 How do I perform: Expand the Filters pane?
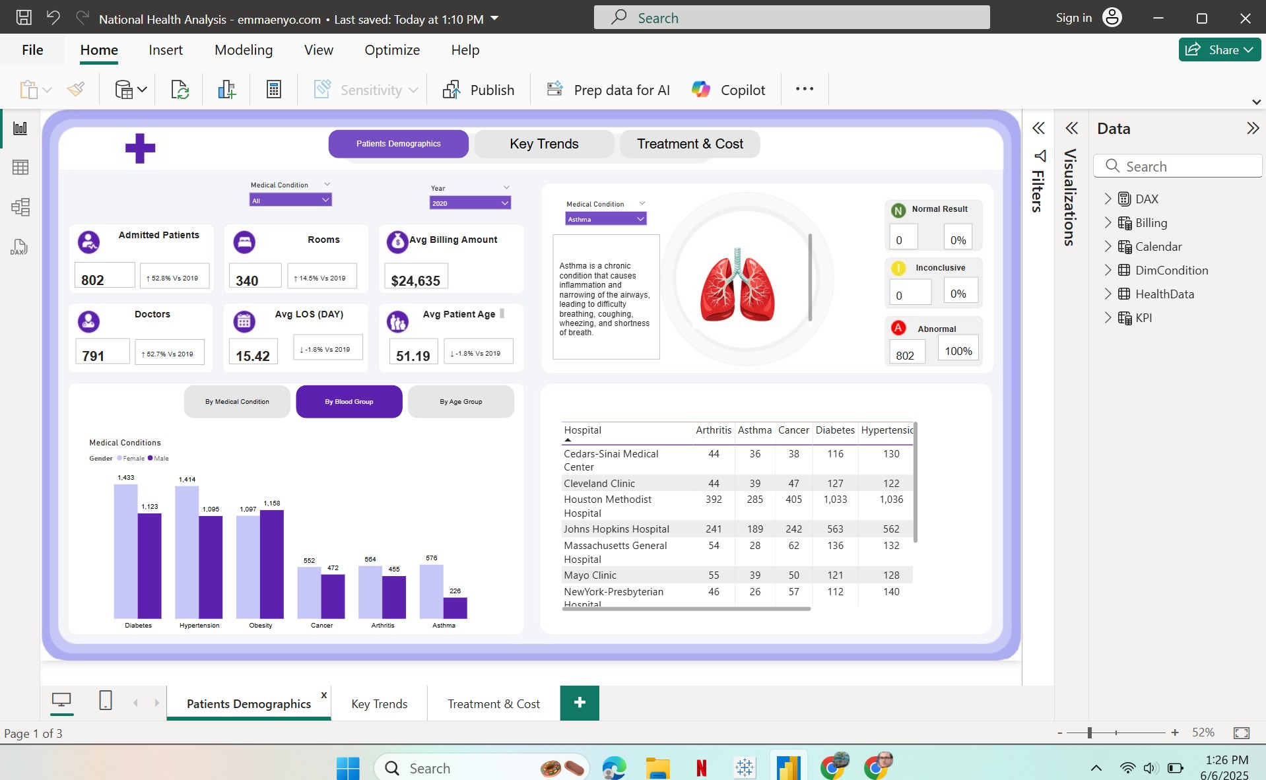click(x=1038, y=128)
